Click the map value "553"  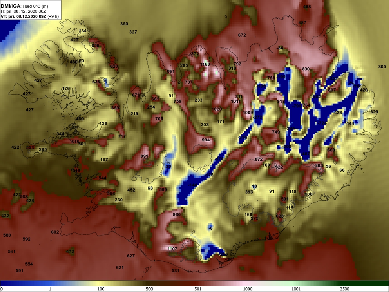pyautogui.click(x=30, y=148)
